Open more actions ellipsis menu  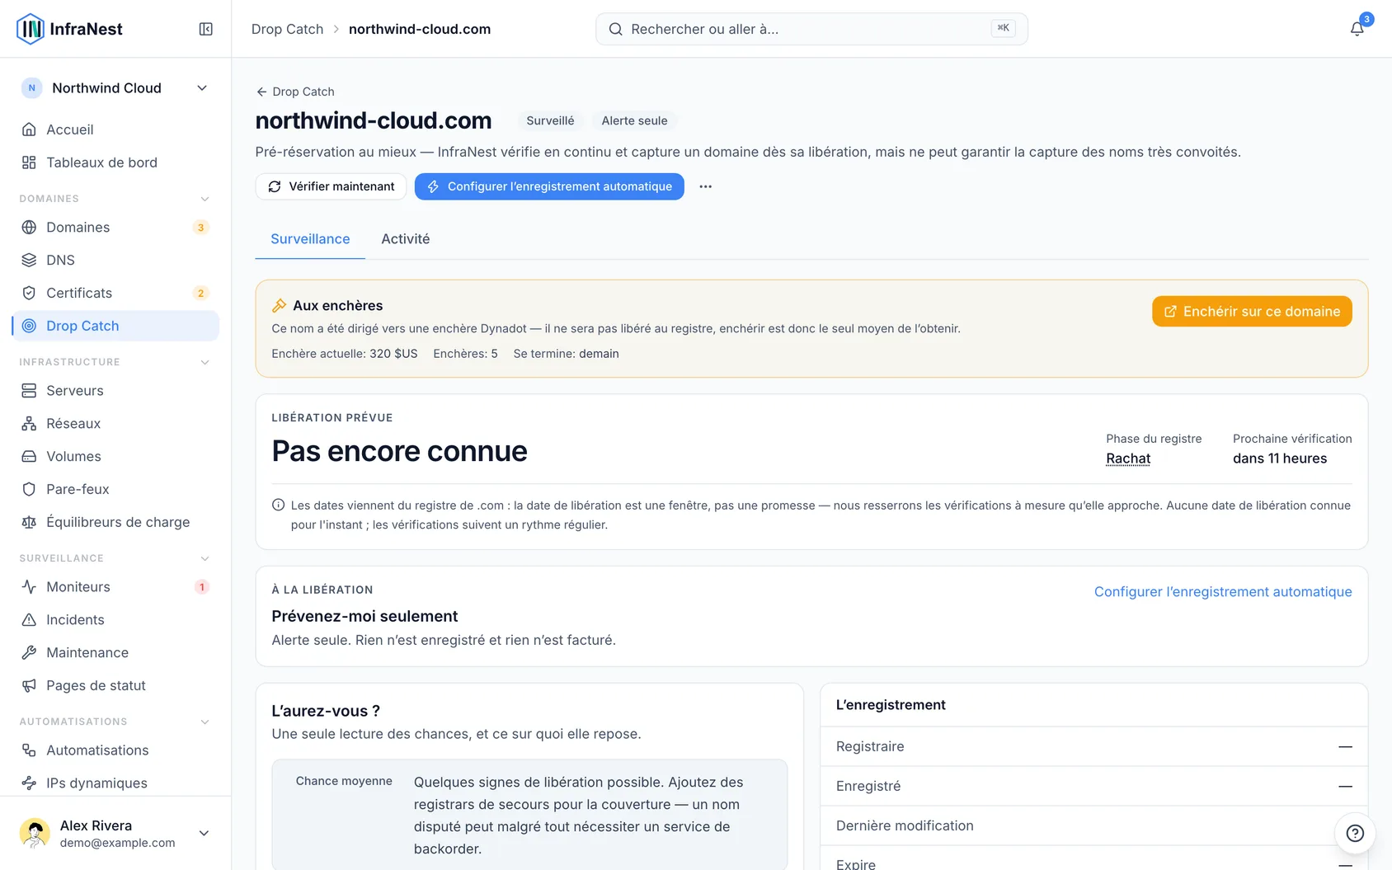705,186
